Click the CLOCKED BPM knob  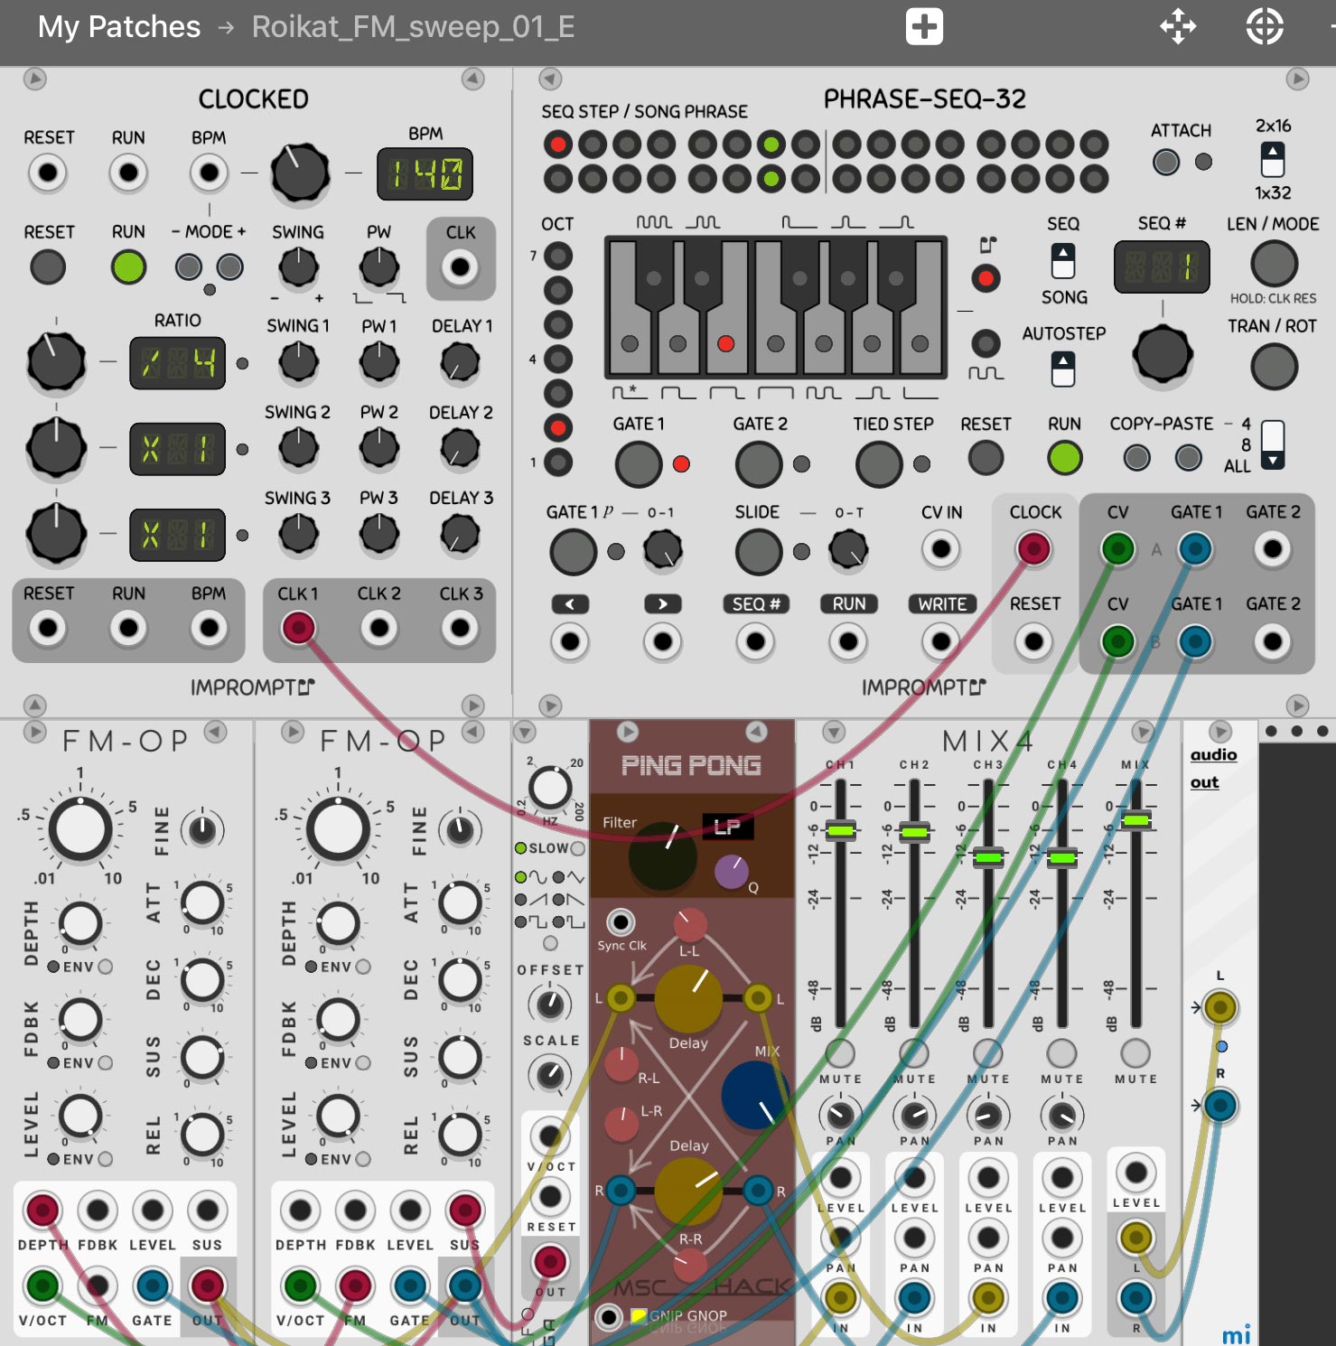pyautogui.click(x=300, y=173)
